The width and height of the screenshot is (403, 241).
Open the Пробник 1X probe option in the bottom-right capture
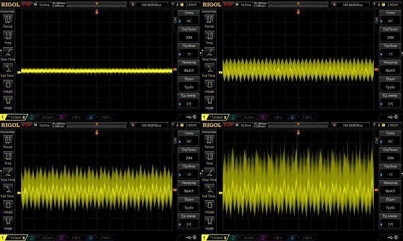point(390,171)
